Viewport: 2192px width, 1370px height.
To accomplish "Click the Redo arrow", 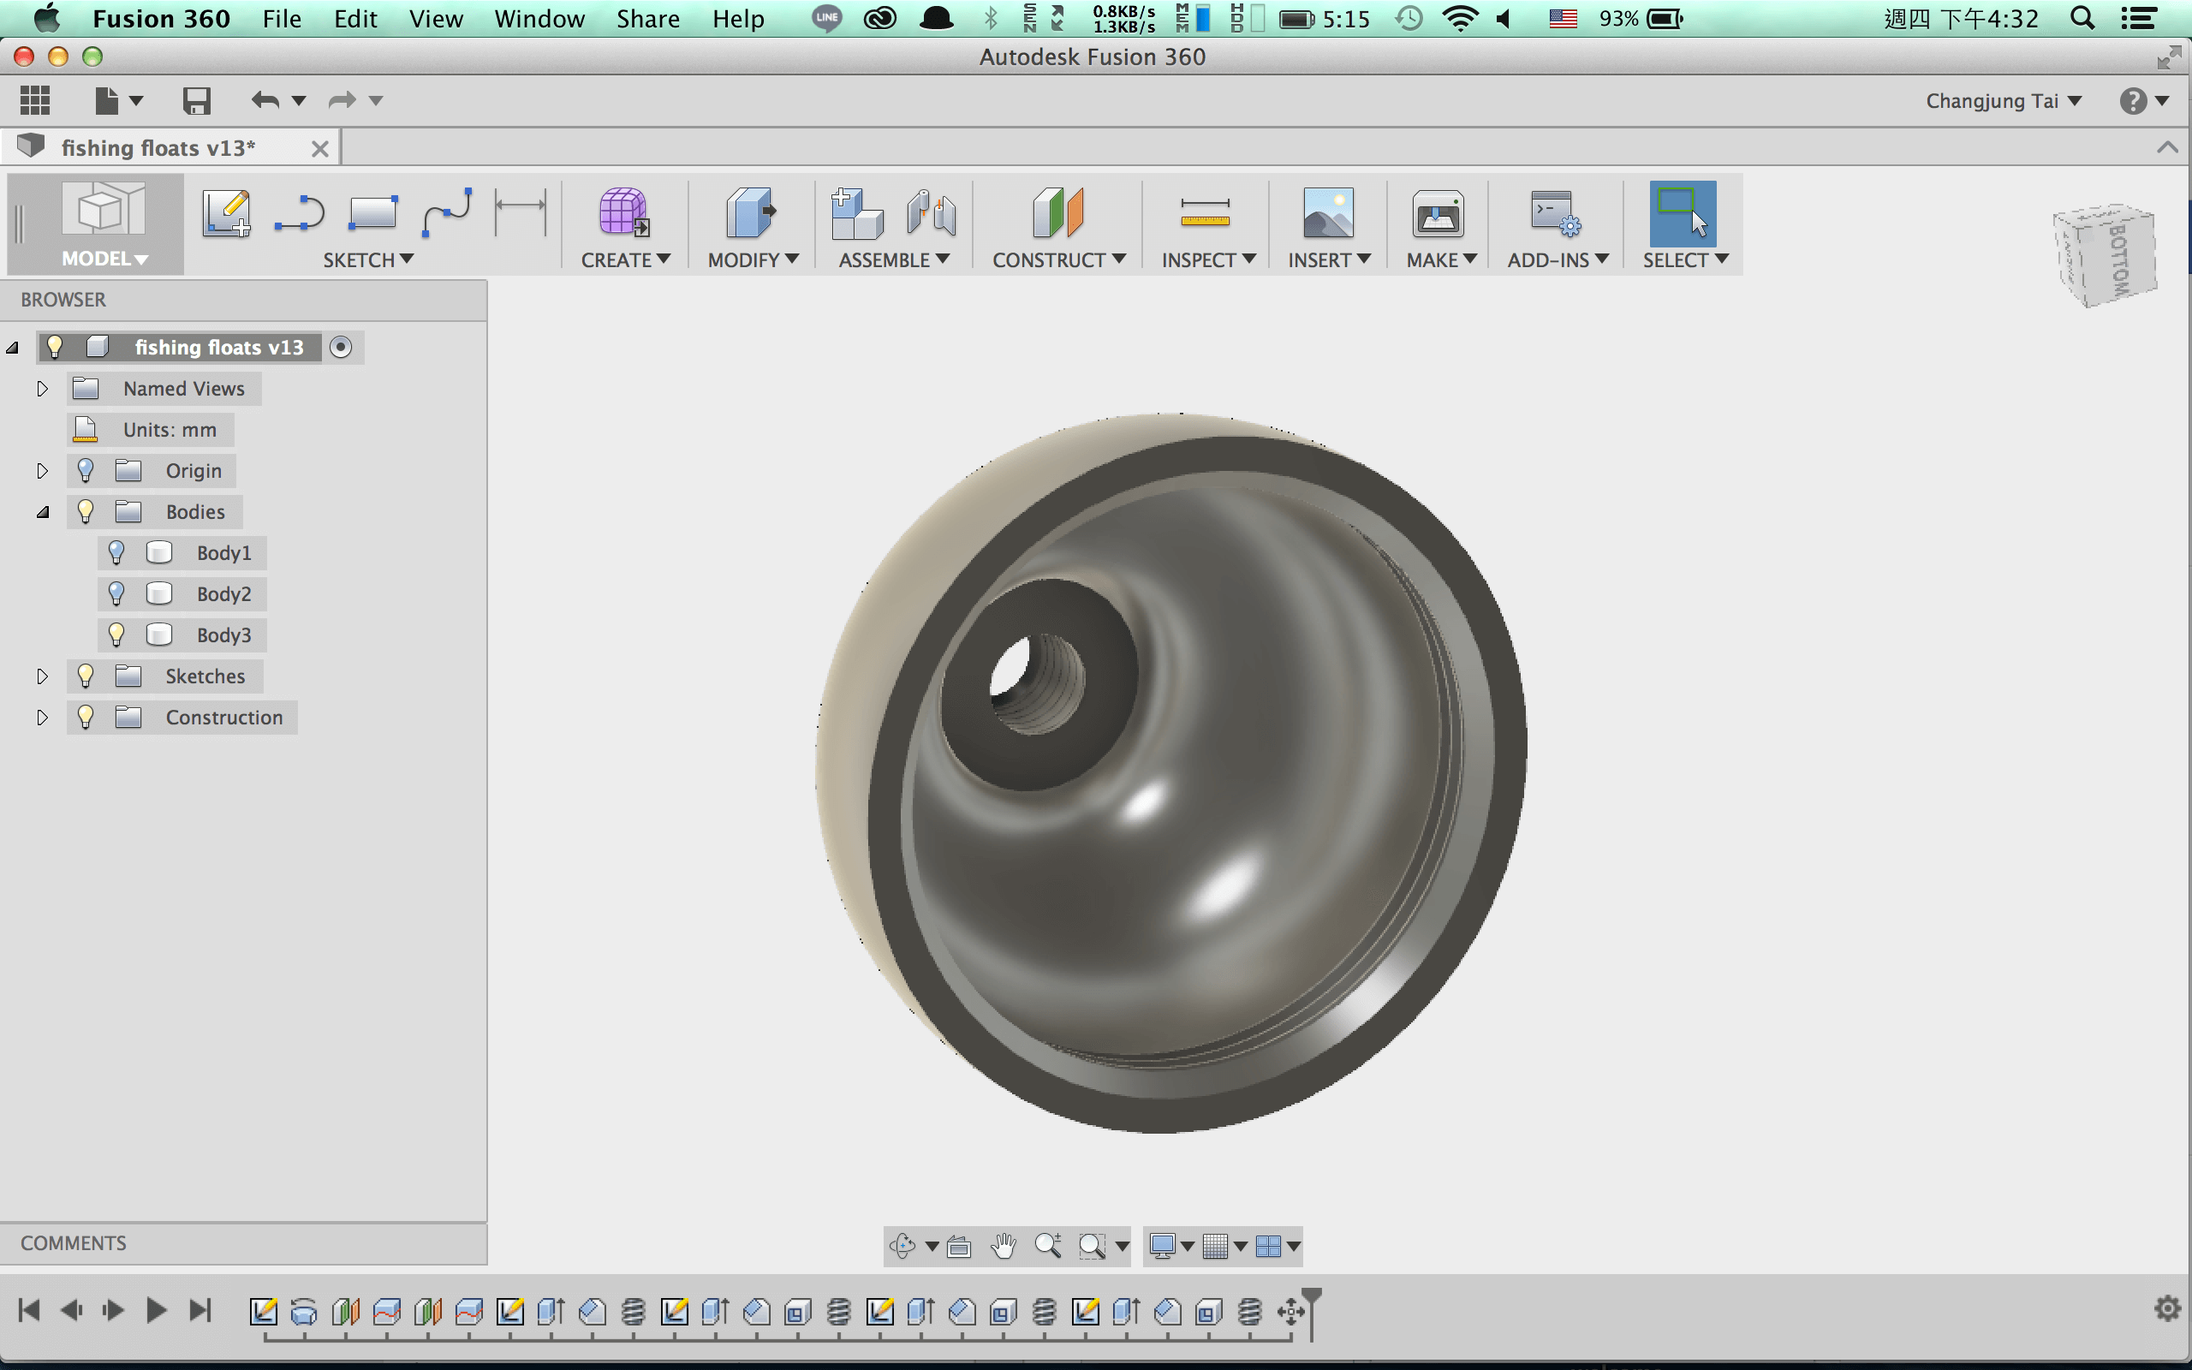I will 342,99.
